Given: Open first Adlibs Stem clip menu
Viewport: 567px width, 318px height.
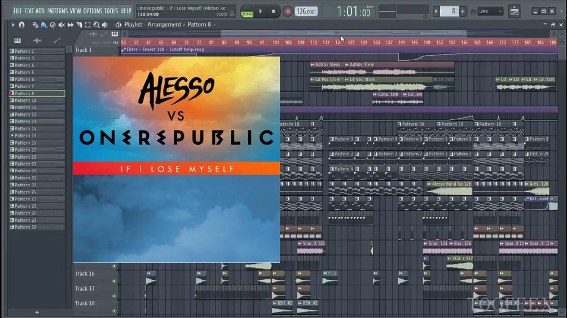Looking at the screenshot, I should (x=313, y=65).
